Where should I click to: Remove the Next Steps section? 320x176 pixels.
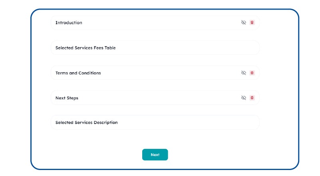252,98
